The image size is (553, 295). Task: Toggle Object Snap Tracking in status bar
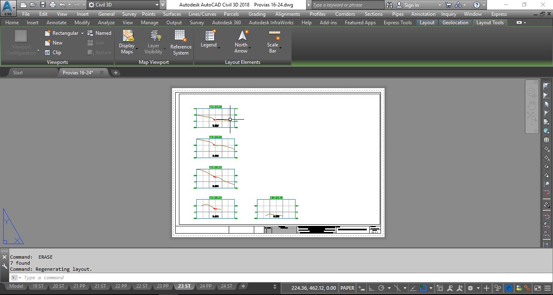413,288
